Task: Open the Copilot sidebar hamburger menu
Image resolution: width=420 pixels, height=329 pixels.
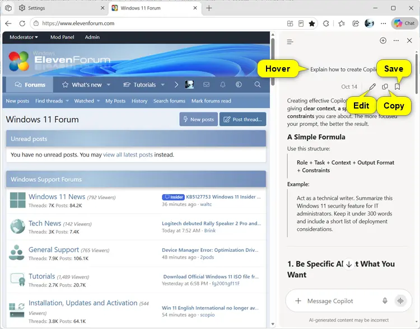Action: (x=290, y=41)
